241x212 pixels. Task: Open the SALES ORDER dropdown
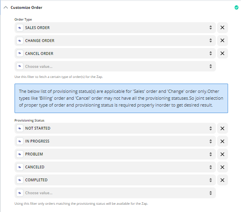(x=115, y=27)
